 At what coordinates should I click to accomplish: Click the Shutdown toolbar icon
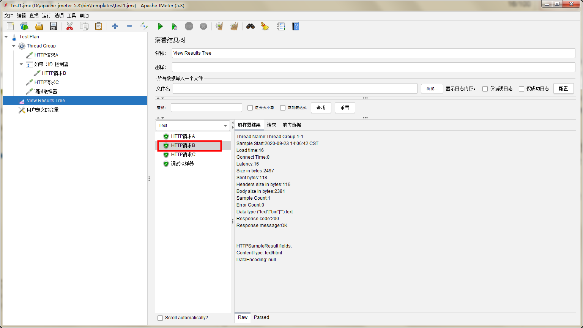pos(203,26)
